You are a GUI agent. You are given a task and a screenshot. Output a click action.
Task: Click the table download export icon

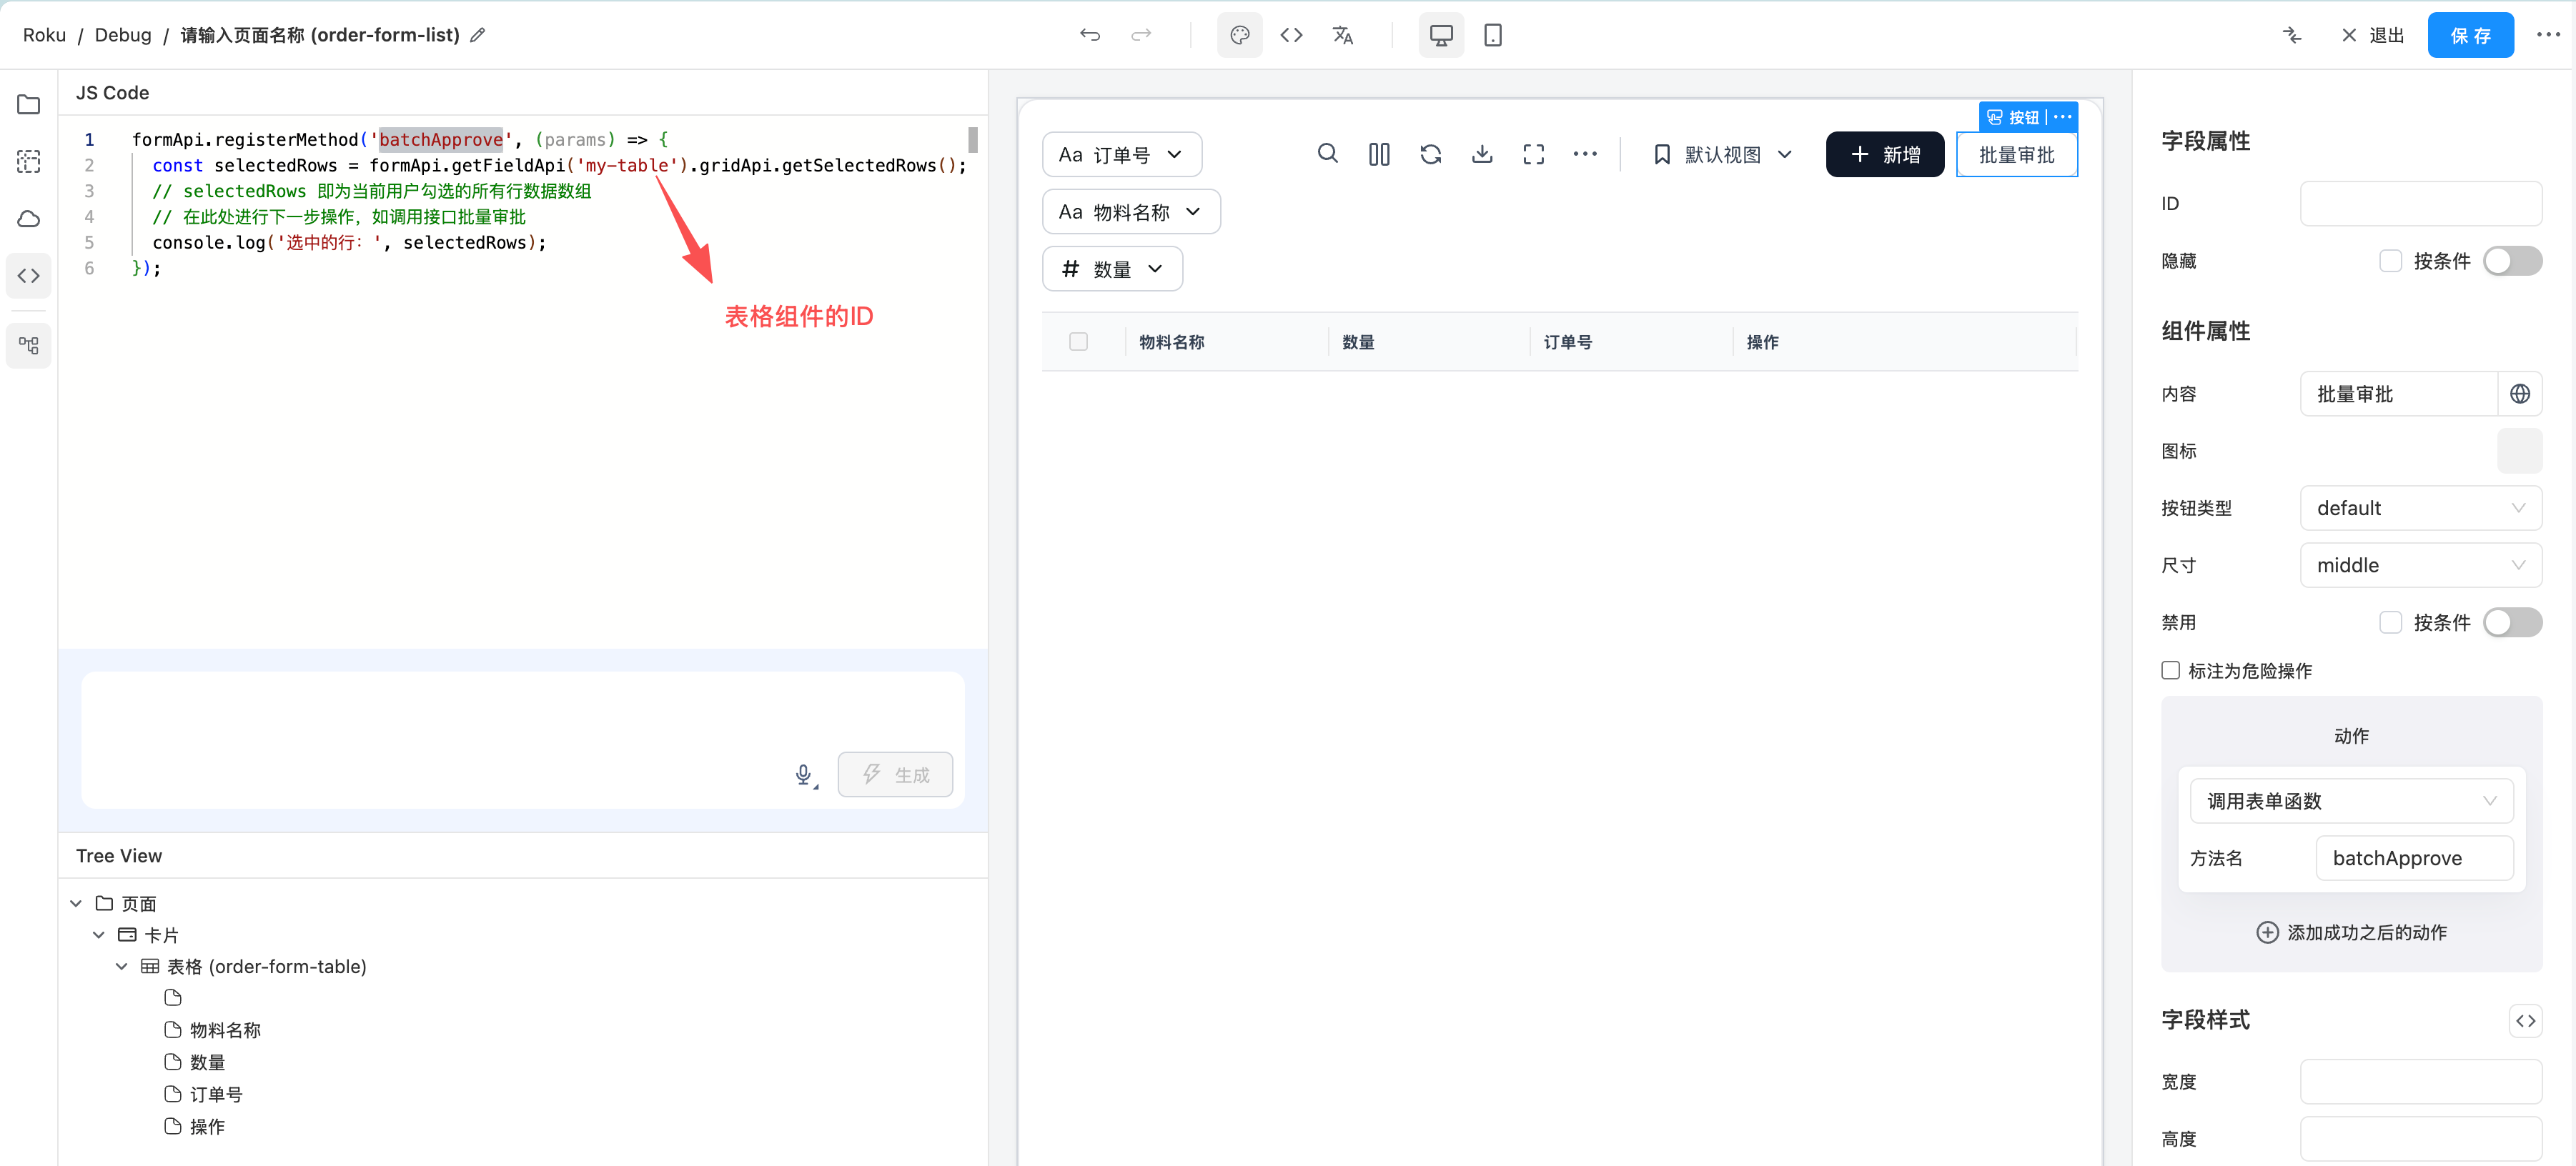pyautogui.click(x=1482, y=154)
